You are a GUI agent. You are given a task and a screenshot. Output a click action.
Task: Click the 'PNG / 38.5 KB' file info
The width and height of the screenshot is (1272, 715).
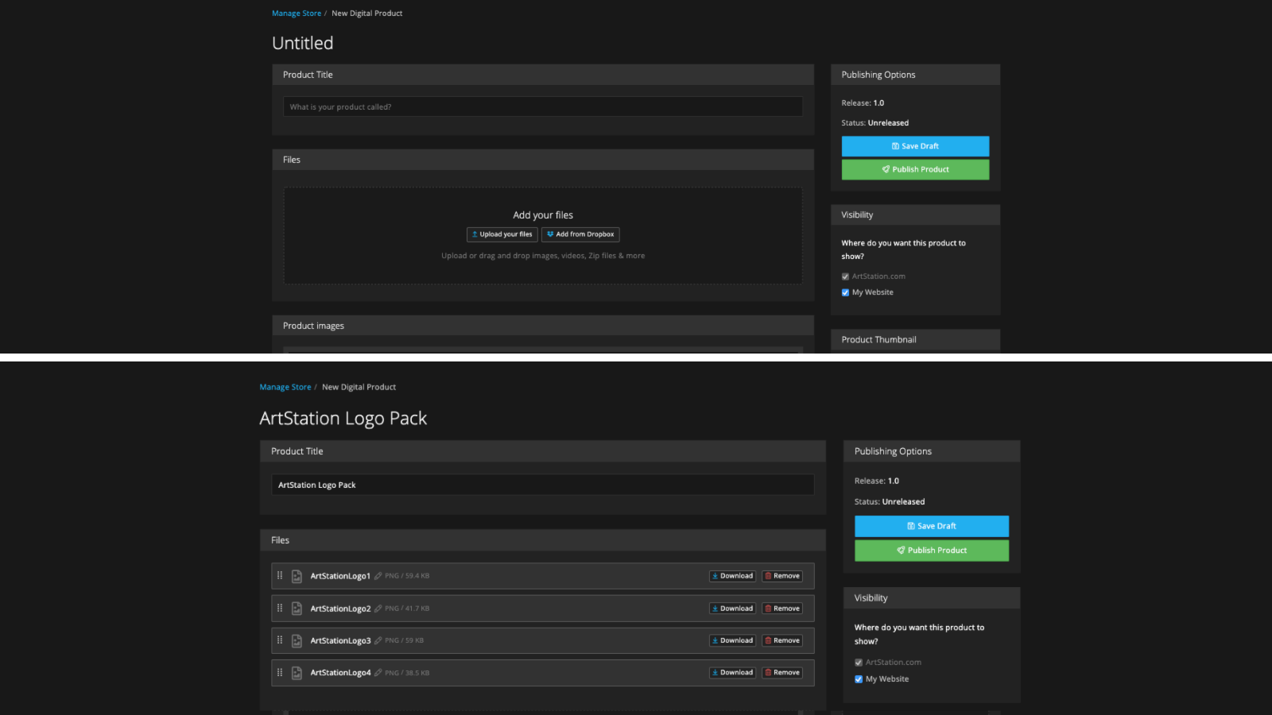point(407,673)
